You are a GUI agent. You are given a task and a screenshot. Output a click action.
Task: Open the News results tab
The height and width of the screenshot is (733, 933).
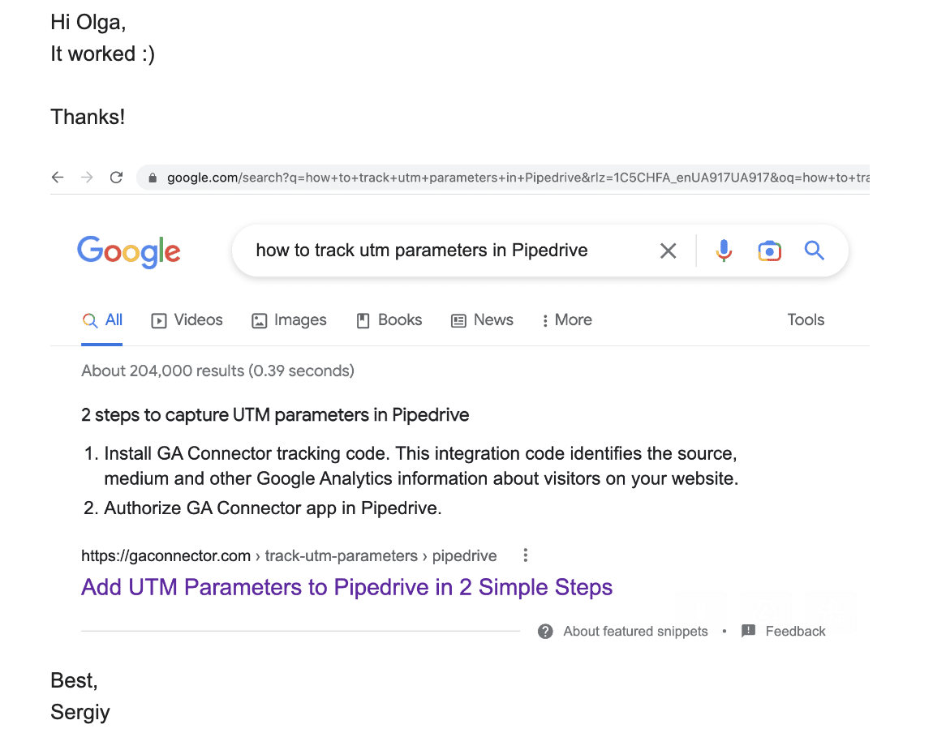pos(483,320)
